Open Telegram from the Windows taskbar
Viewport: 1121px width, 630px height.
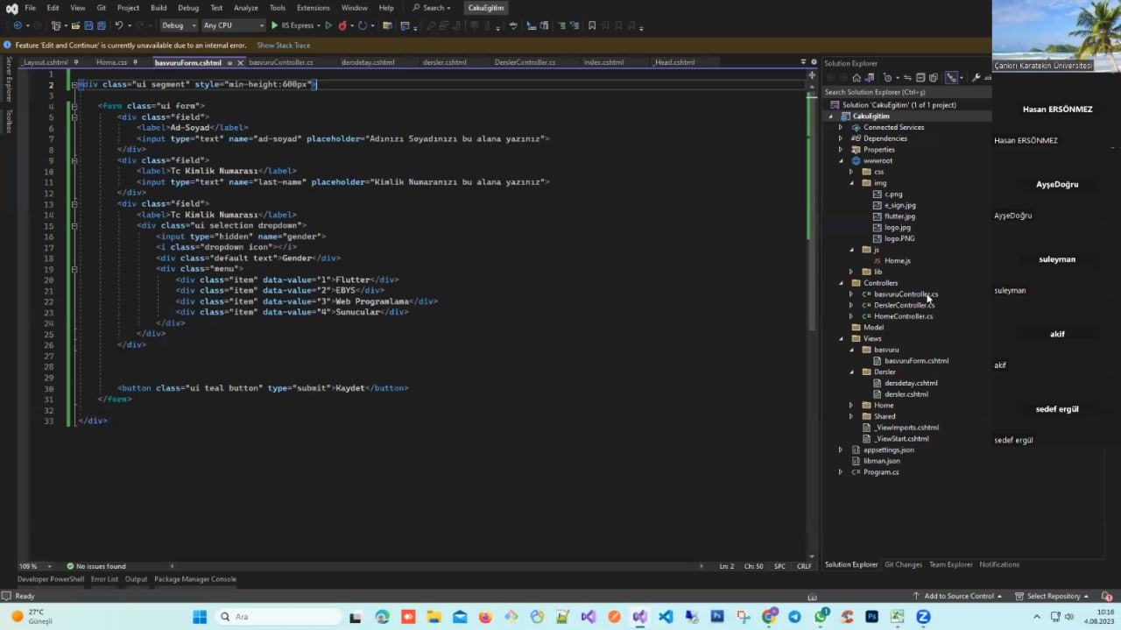click(x=795, y=617)
